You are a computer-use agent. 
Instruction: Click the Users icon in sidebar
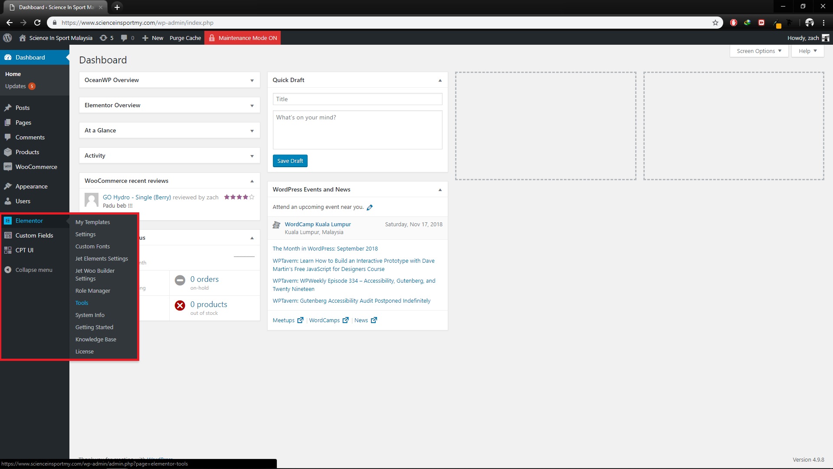click(x=8, y=201)
